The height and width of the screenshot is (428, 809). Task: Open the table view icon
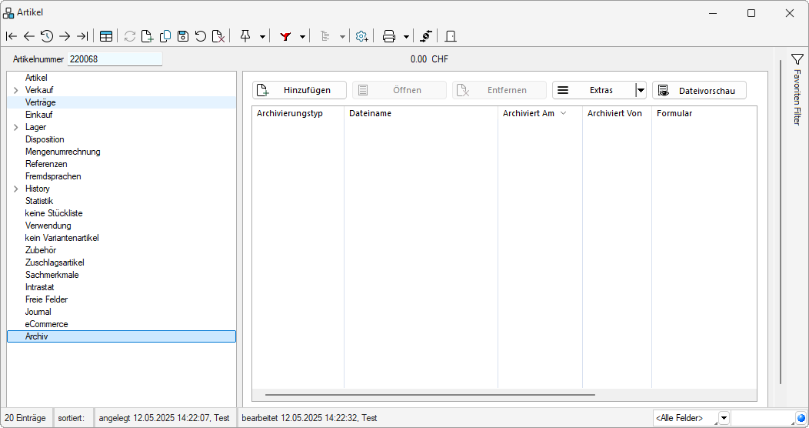106,36
